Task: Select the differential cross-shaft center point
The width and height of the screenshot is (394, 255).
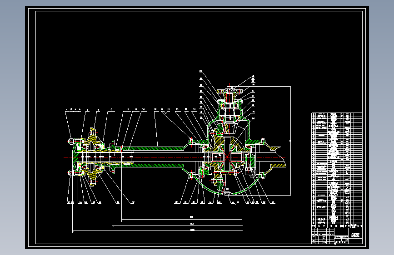Action: point(227,157)
